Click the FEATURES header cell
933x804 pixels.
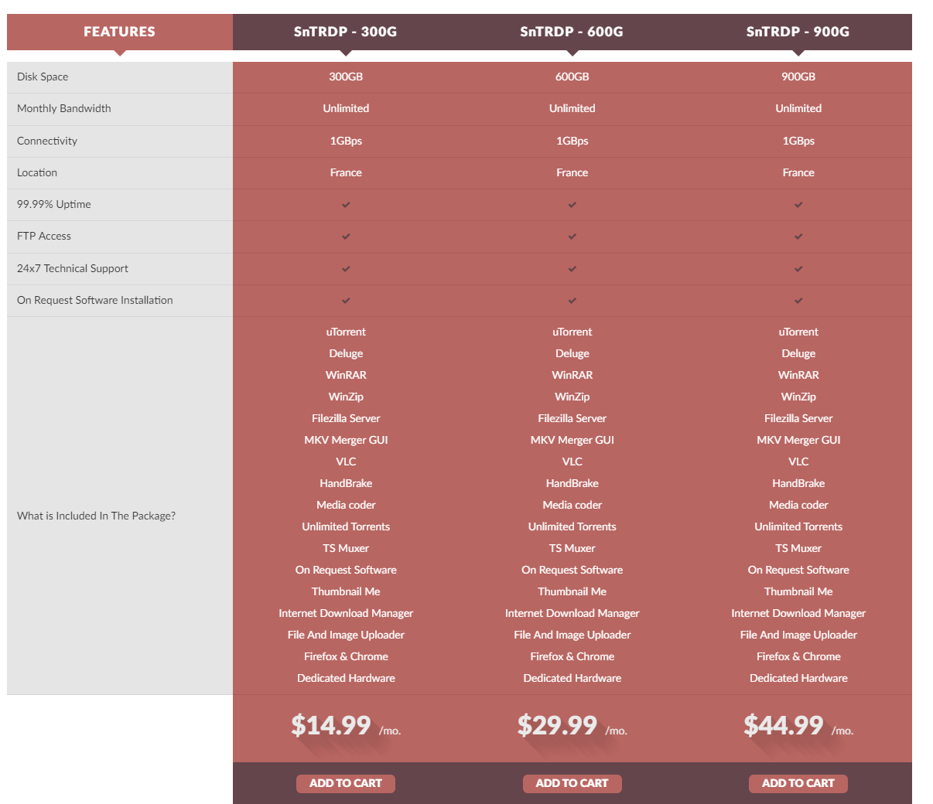[120, 32]
